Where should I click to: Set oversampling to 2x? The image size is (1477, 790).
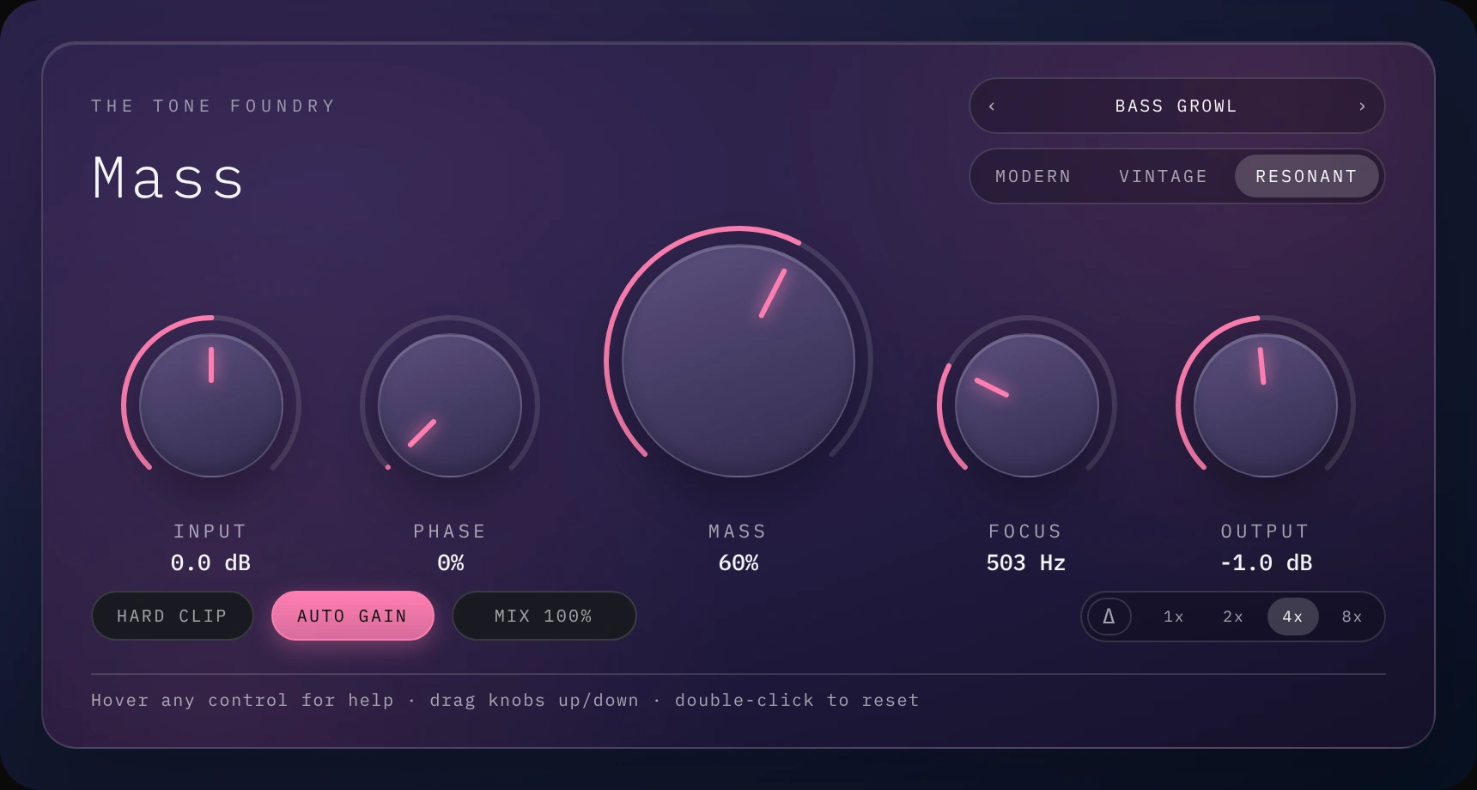(x=1233, y=617)
